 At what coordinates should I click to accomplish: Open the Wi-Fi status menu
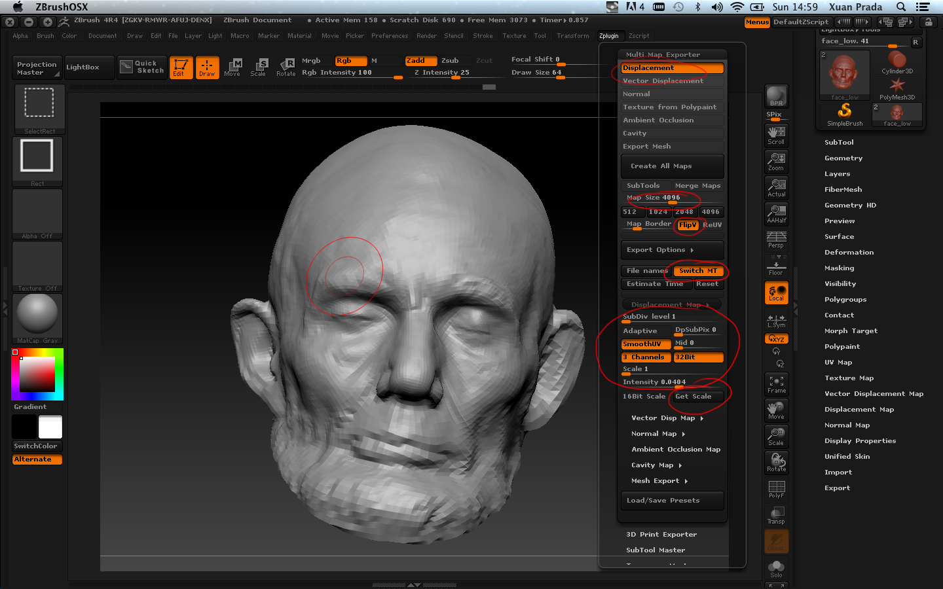(737, 7)
